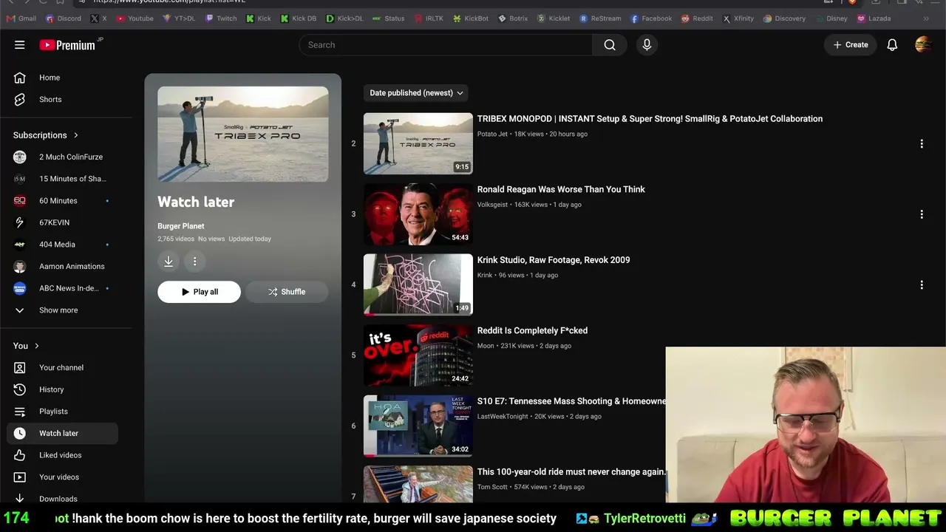Open the LastWeekTonight channel link

pyautogui.click(x=503, y=417)
